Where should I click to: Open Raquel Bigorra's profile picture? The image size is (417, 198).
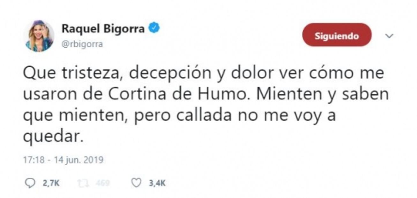[x=39, y=36]
